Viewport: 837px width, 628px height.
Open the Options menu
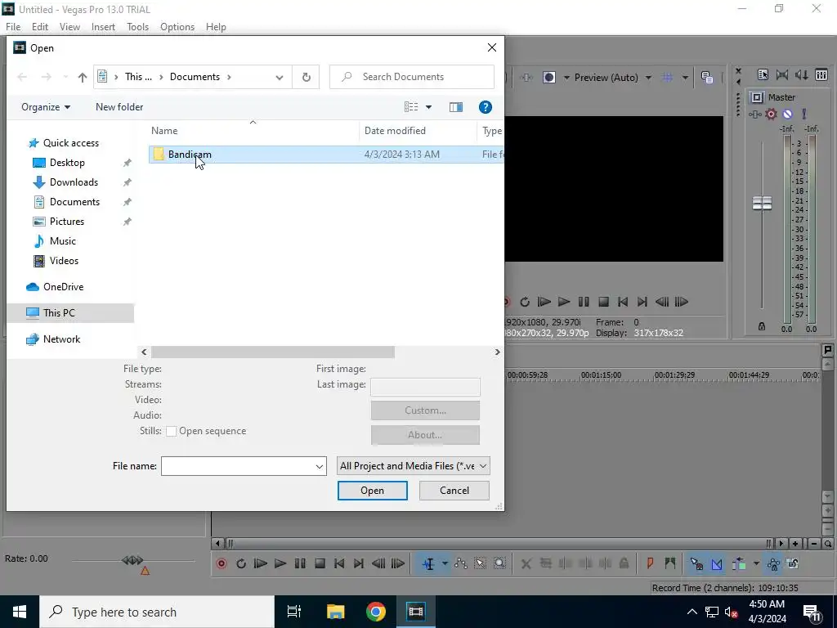tap(177, 27)
